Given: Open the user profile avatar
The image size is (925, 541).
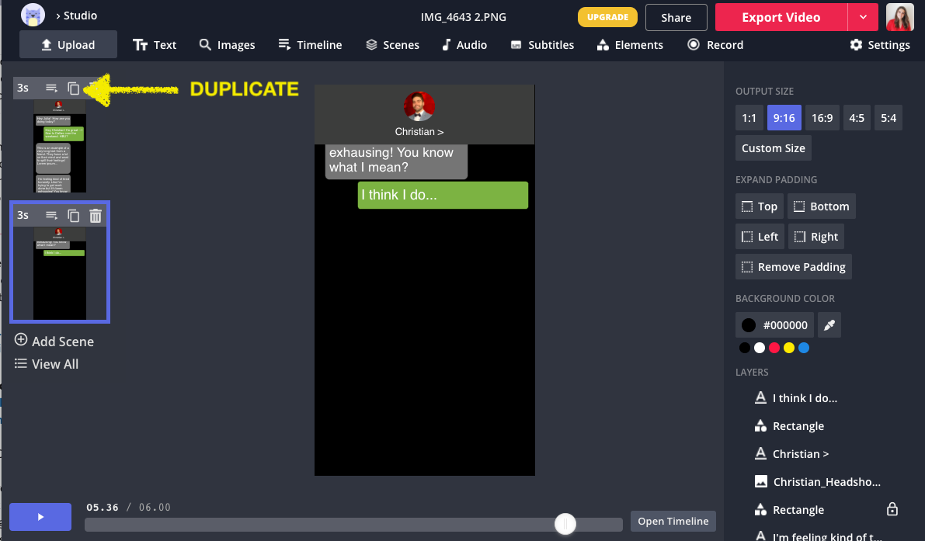Looking at the screenshot, I should [899, 17].
